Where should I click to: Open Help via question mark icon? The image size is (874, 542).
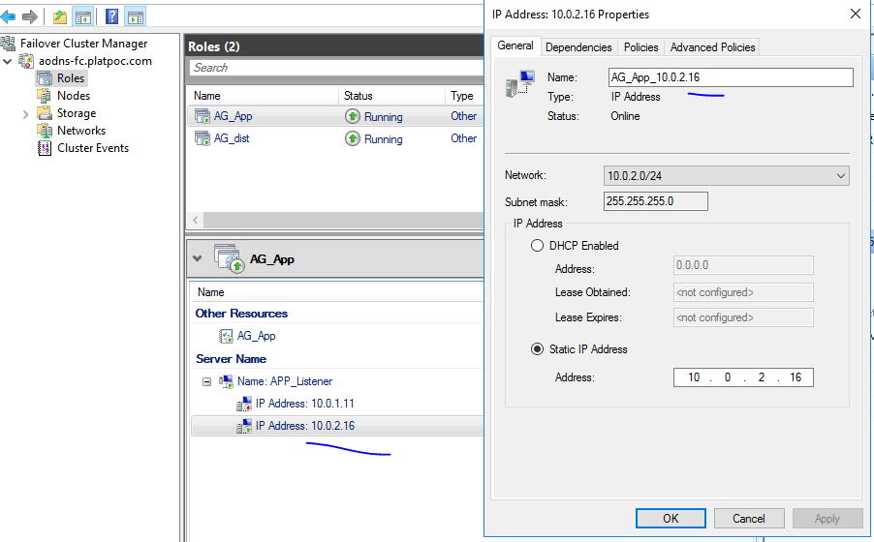pos(111,16)
